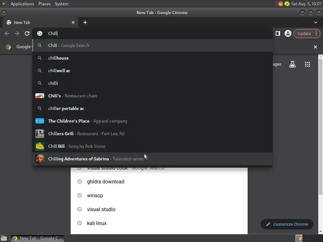Go back using the back arrow
This screenshot has height=242, width=323.
[x=7, y=33]
